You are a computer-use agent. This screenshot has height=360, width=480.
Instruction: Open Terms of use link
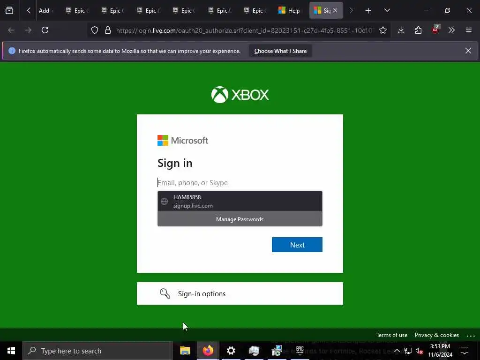[x=391, y=335]
